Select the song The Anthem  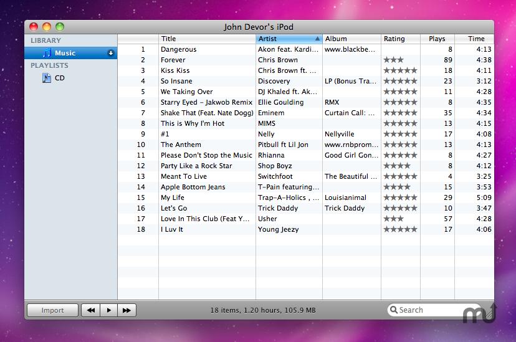(181, 145)
